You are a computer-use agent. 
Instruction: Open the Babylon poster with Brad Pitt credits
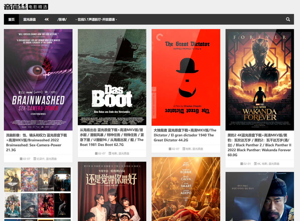186,189
